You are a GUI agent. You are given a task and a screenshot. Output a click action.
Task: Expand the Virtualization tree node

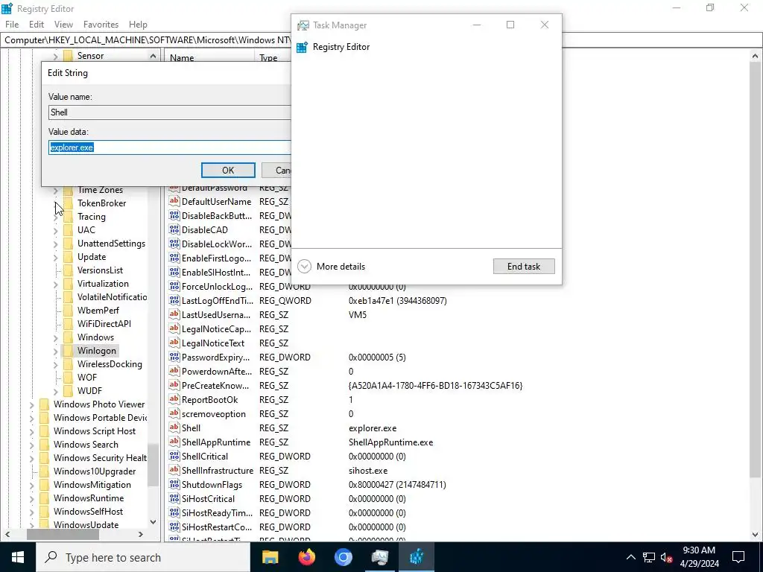click(55, 284)
